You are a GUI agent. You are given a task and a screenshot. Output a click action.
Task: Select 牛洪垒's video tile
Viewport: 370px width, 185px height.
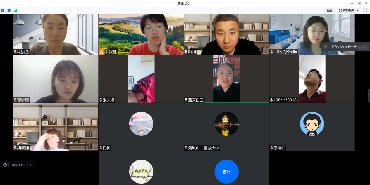point(56,34)
